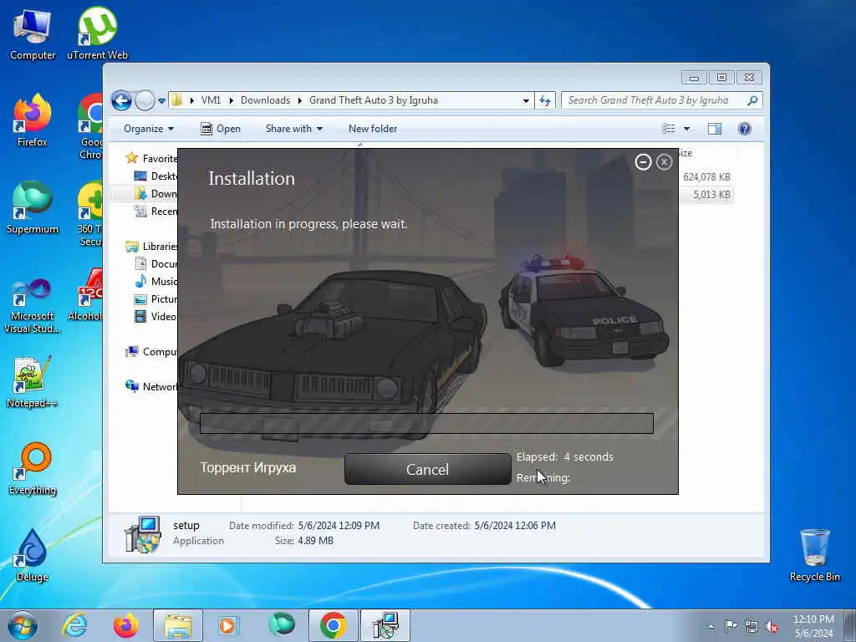
Task: Switch to Google Chrome taskbar button
Action: (333, 625)
